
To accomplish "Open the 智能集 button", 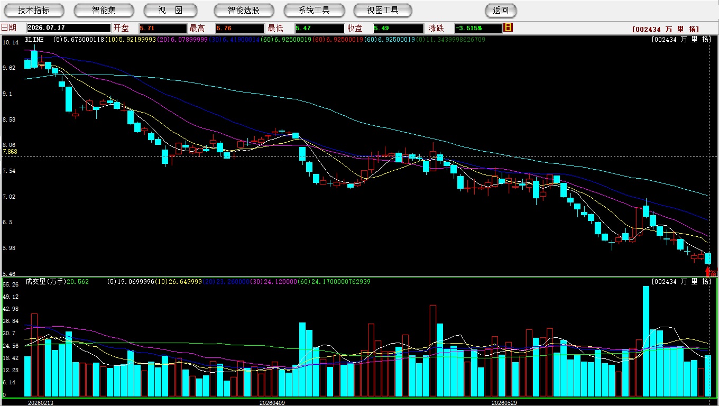I will click(104, 11).
